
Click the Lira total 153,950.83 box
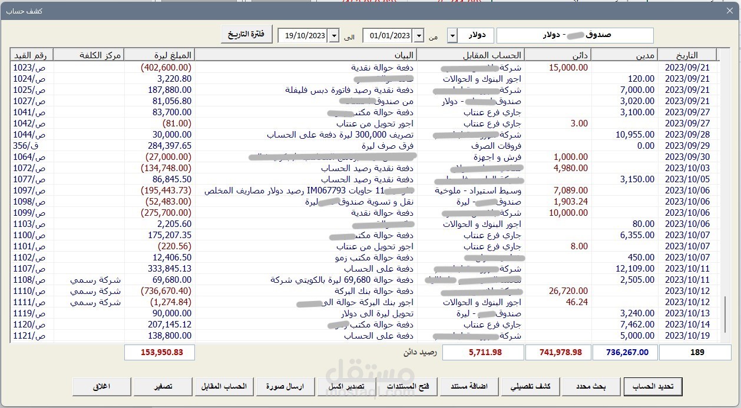point(159,352)
